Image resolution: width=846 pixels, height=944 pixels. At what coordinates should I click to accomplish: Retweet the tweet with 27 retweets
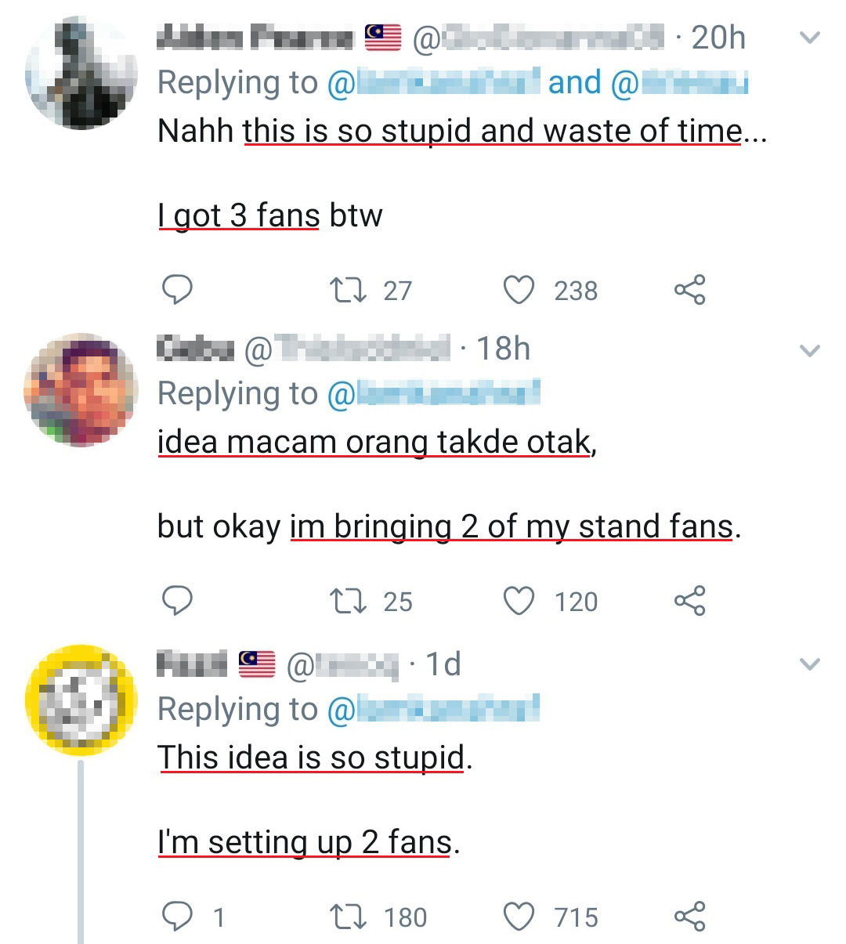tap(348, 291)
